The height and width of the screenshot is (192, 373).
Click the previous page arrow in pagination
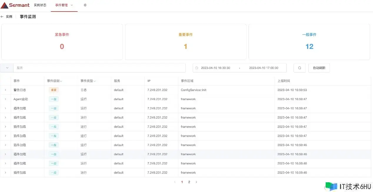pyautogui.click(x=175, y=182)
